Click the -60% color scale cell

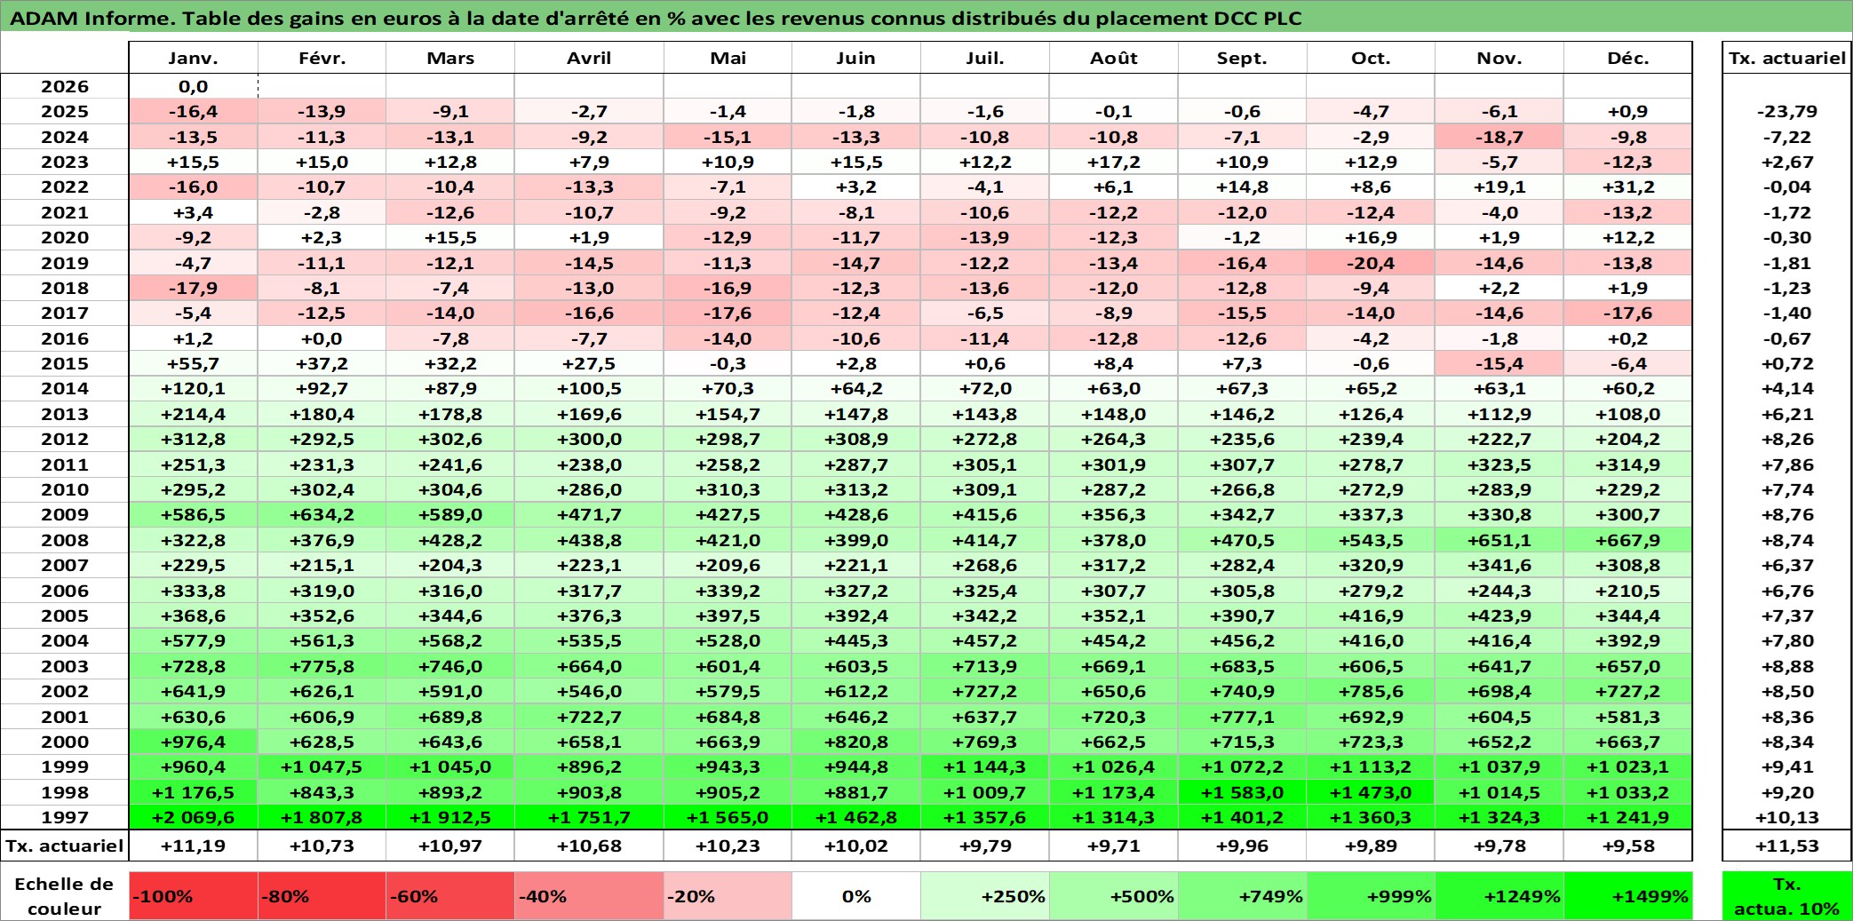tap(450, 896)
